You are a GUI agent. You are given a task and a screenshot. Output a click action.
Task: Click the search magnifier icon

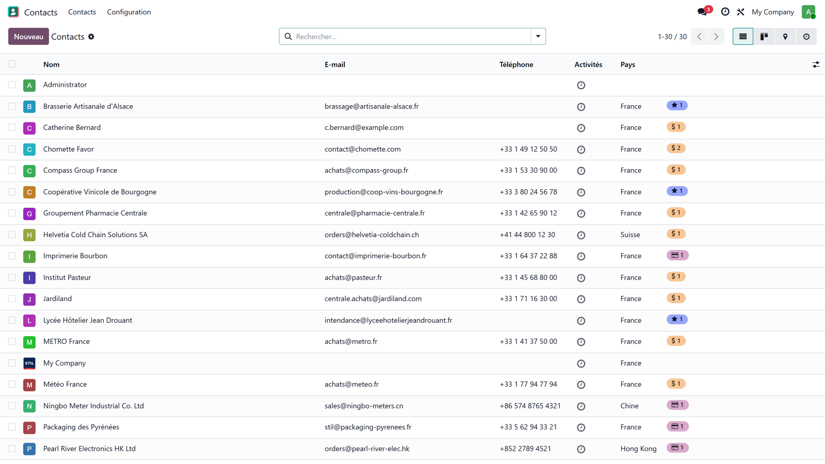[288, 37]
